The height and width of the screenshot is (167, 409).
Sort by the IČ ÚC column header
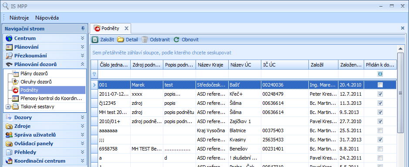click(284, 65)
